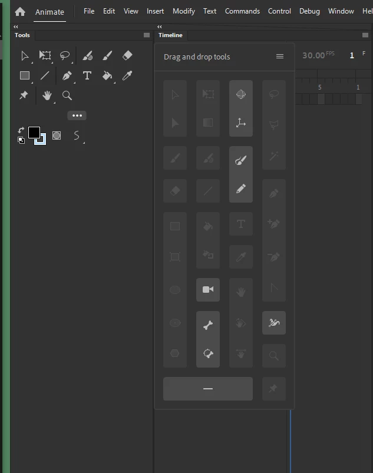373x473 pixels.
Task: Click the 3D Rotation tool in drag-and-drop panel
Action: click(241, 94)
